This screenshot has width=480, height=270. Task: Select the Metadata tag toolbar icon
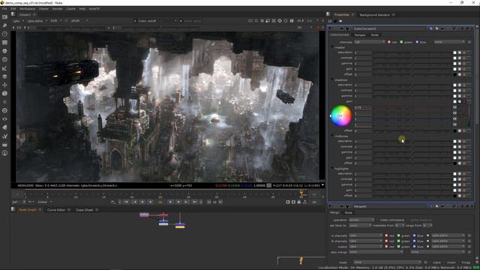pos(5,127)
